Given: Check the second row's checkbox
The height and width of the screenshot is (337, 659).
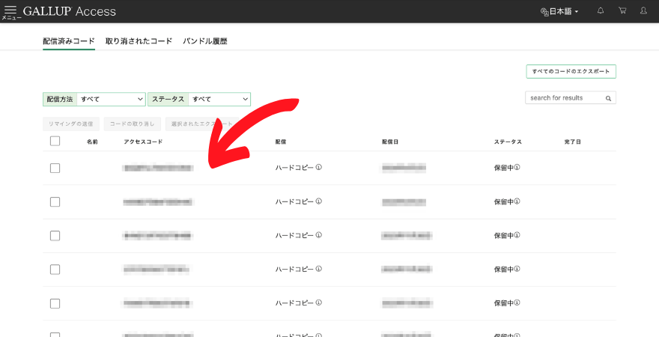Looking at the screenshot, I should [x=55, y=202].
